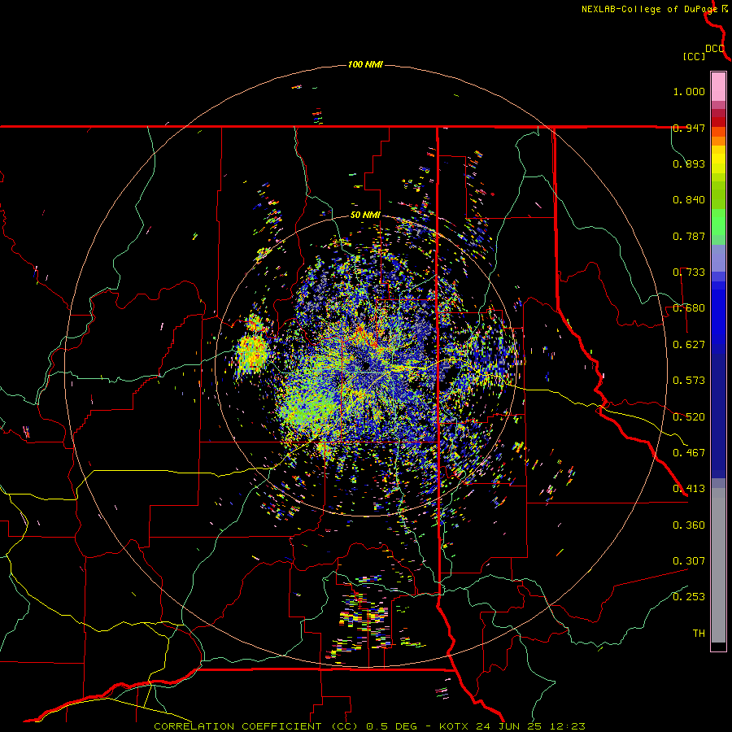Click the 0.840 scale value
732x732 pixels.
(x=689, y=200)
